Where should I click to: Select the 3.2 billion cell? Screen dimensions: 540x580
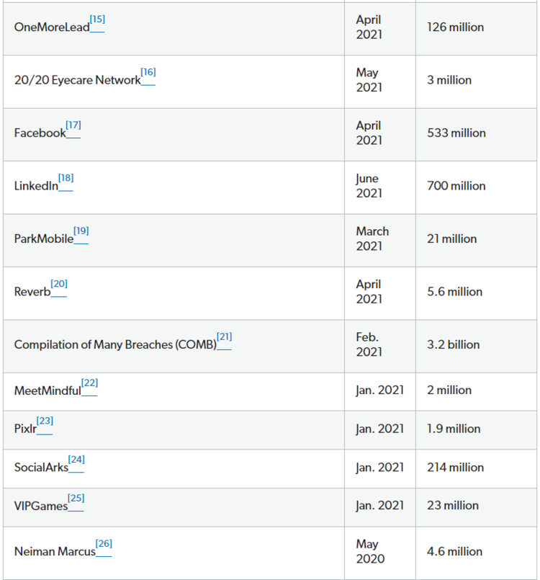click(476, 347)
